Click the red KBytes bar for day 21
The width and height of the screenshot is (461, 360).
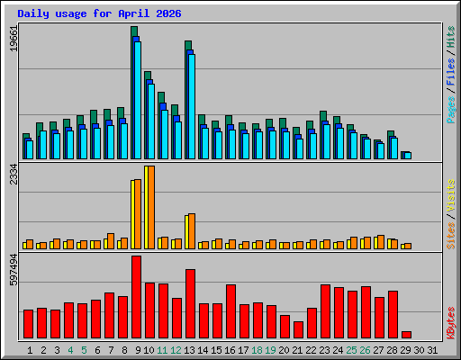[x=298, y=330]
